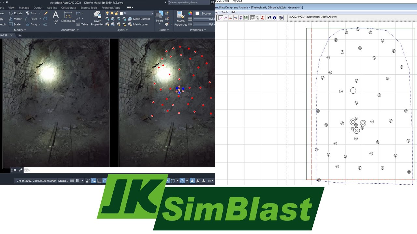Image resolution: width=417 pixels, height=234 pixels.
Task: Expand the Block panel
Action: pyautogui.click(x=164, y=30)
